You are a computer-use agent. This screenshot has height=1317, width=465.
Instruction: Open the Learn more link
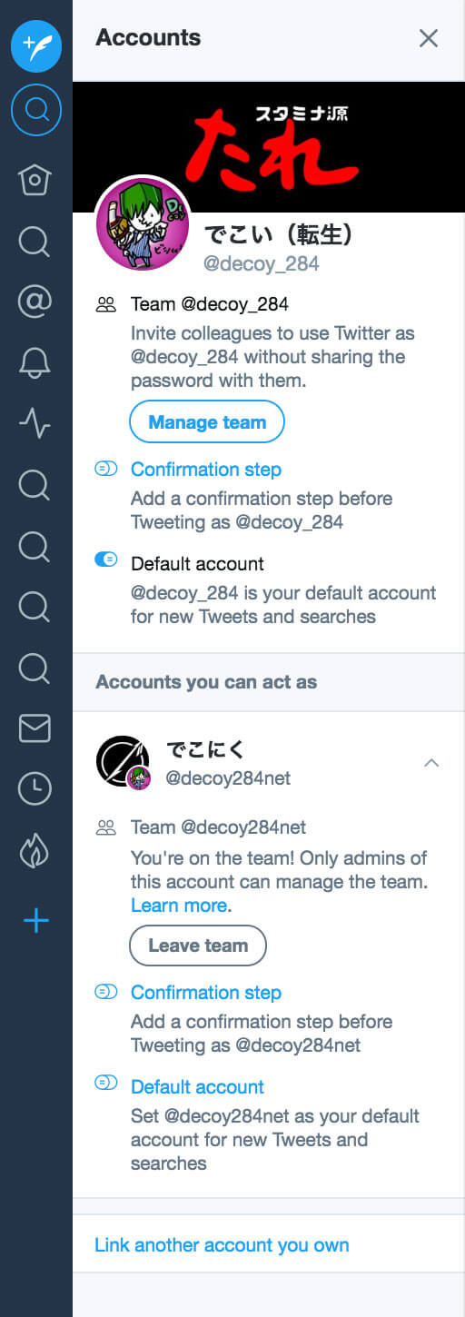pyautogui.click(x=181, y=906)
